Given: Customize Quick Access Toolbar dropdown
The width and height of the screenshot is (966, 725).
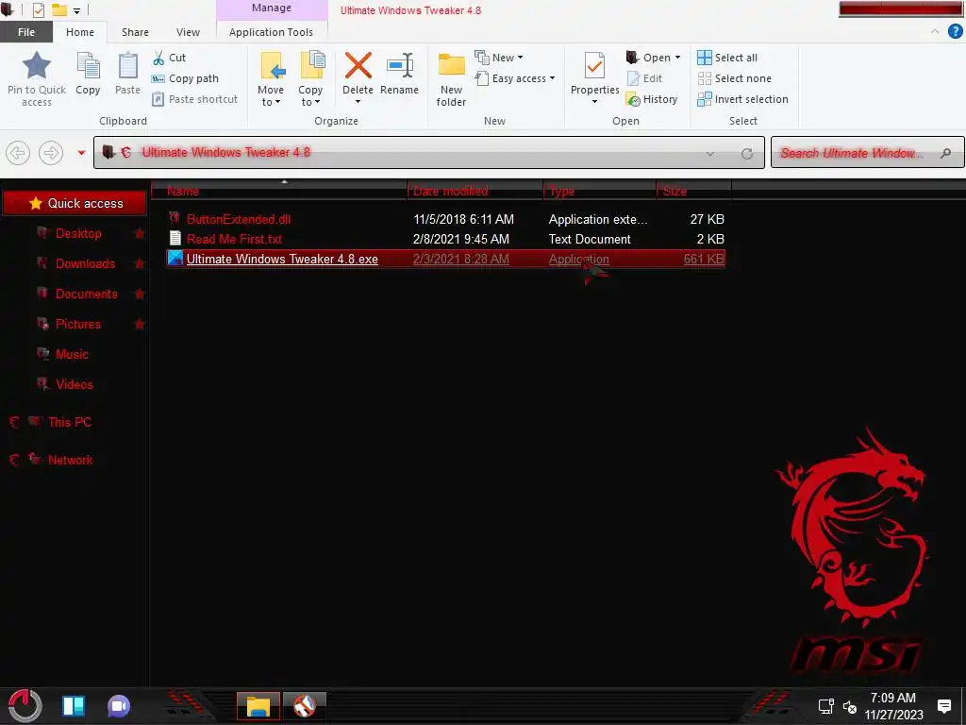Looking at the screenshot, I should 77,10.
